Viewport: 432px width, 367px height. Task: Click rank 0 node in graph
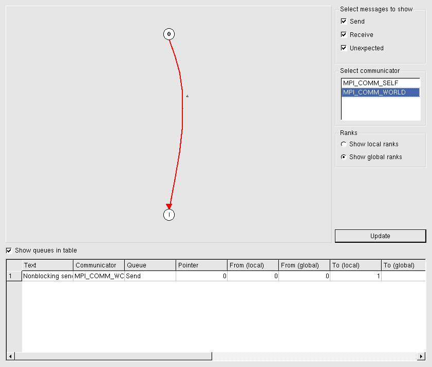point(169,34)
